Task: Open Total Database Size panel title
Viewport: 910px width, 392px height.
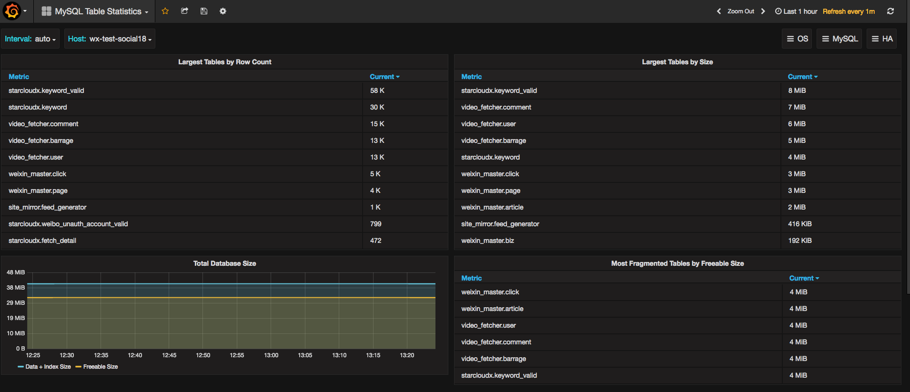Action: [225, 263]
